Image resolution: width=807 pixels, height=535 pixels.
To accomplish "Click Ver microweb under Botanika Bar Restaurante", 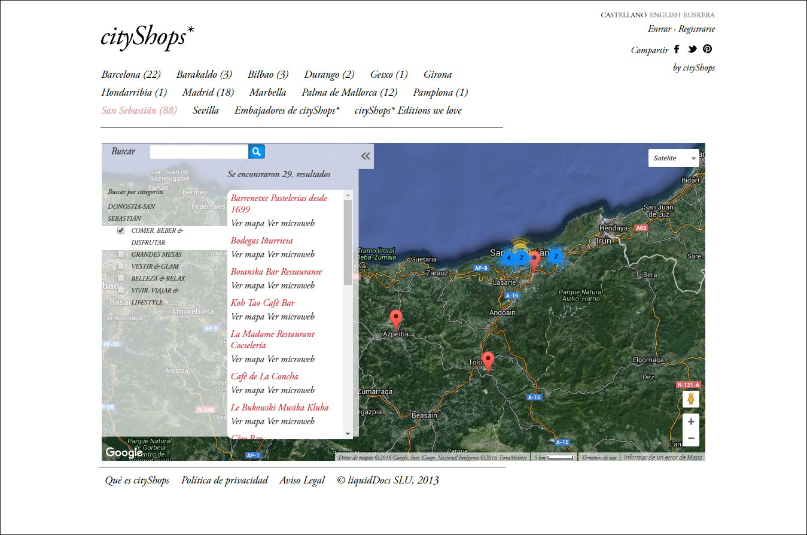I will [291, 285].
